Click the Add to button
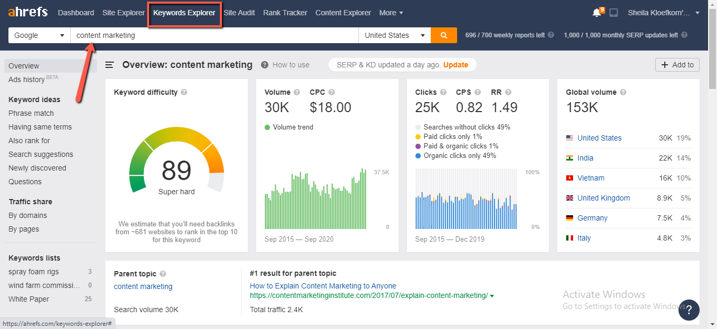This screenshot has height=329, width=717. coord(677,65)
